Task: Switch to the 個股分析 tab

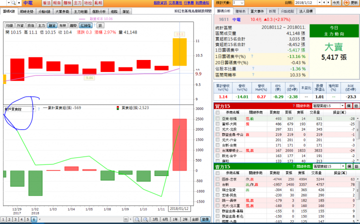Action: coord(99,11)
